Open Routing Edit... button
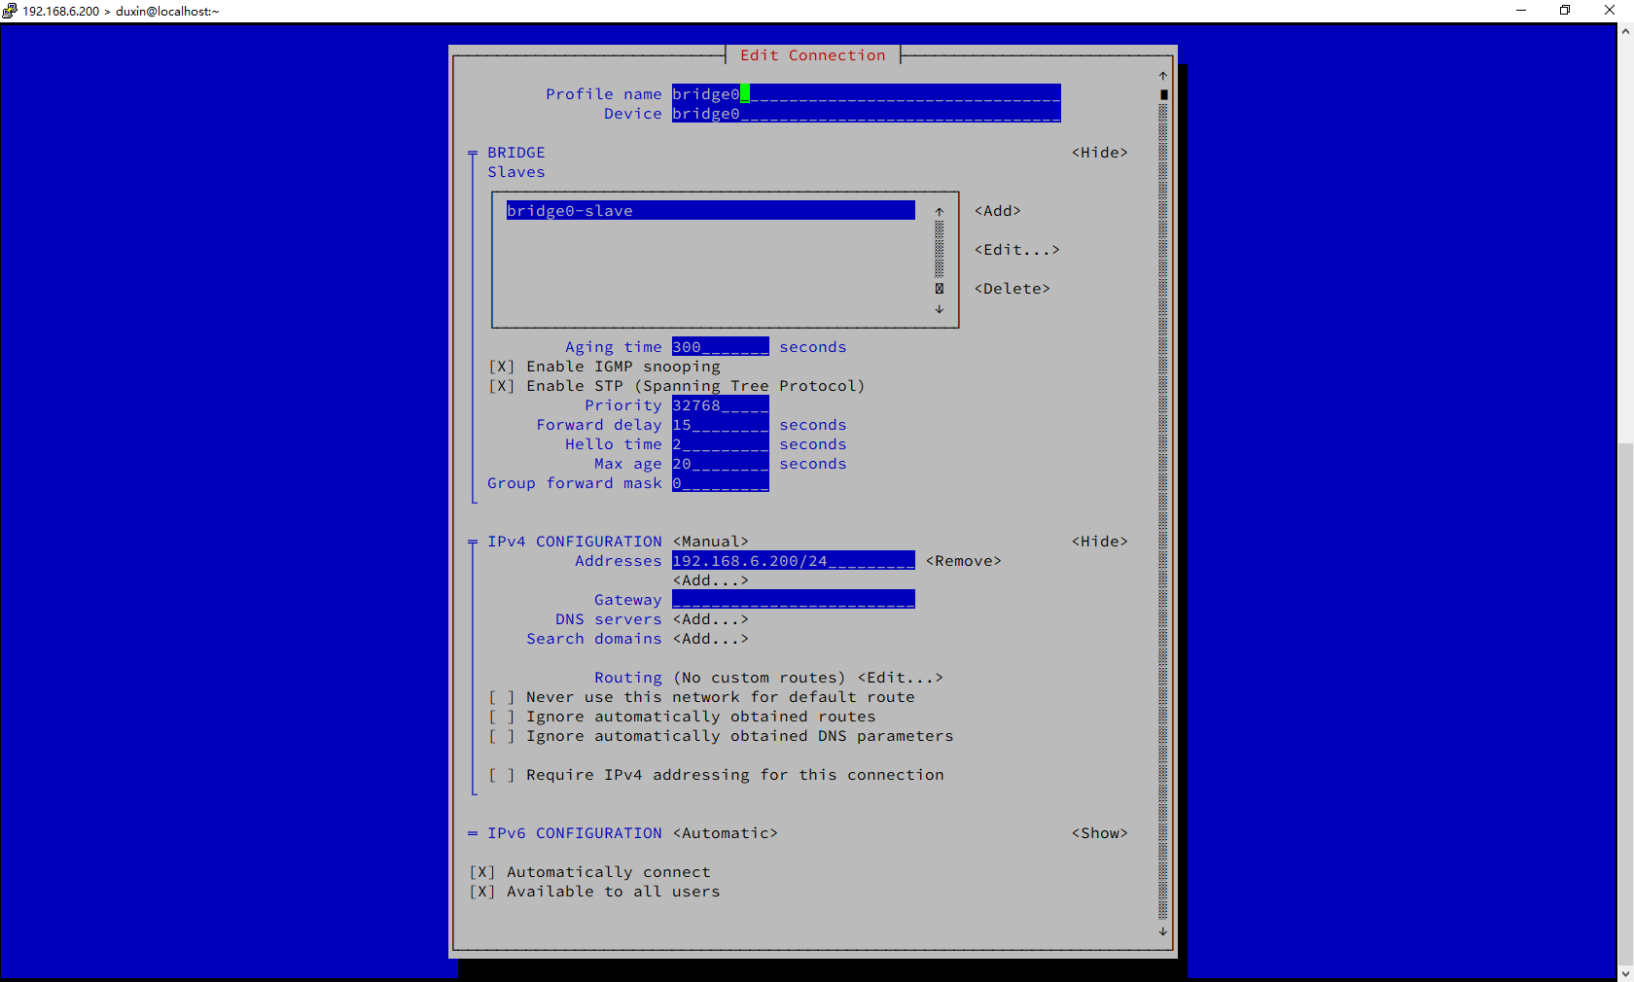 tap(901, 678)
